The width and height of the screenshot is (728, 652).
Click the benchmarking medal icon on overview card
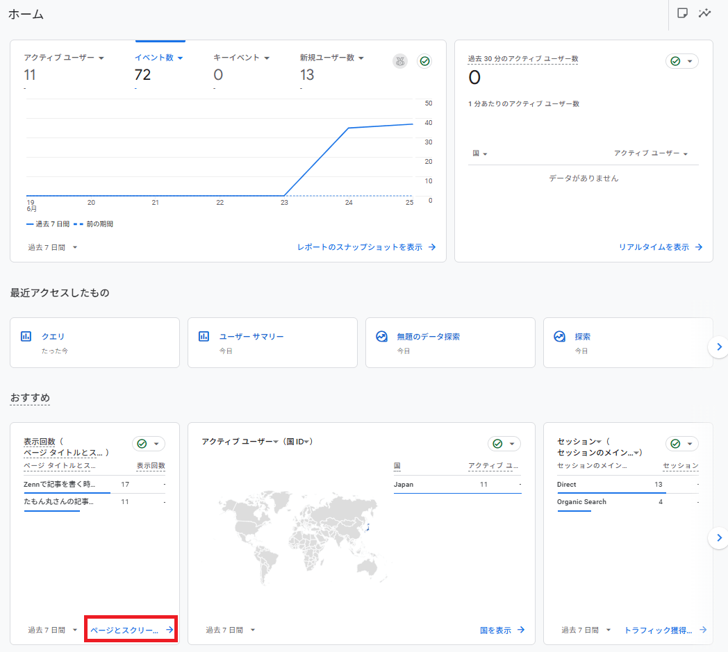(x=399, y=61)
